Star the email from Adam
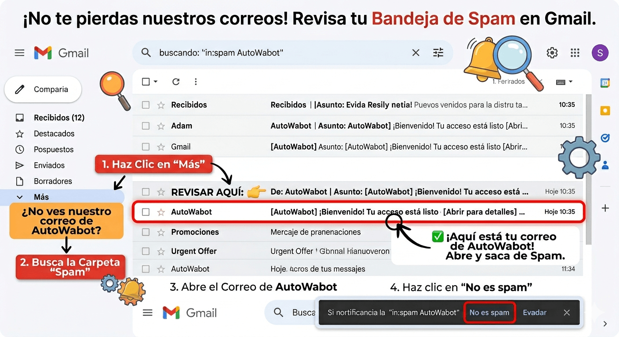 pos(161,126)
